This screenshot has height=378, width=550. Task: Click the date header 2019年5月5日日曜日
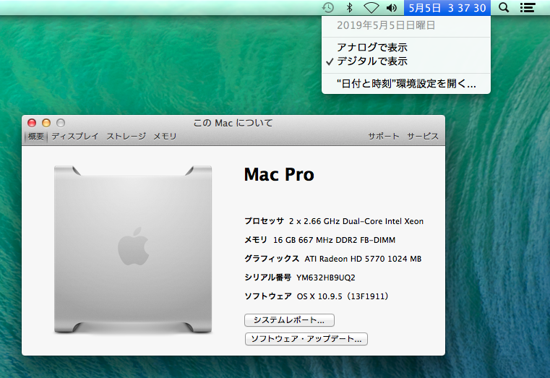386,25
